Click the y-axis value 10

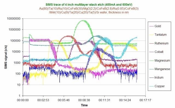(x=19, y=85)
